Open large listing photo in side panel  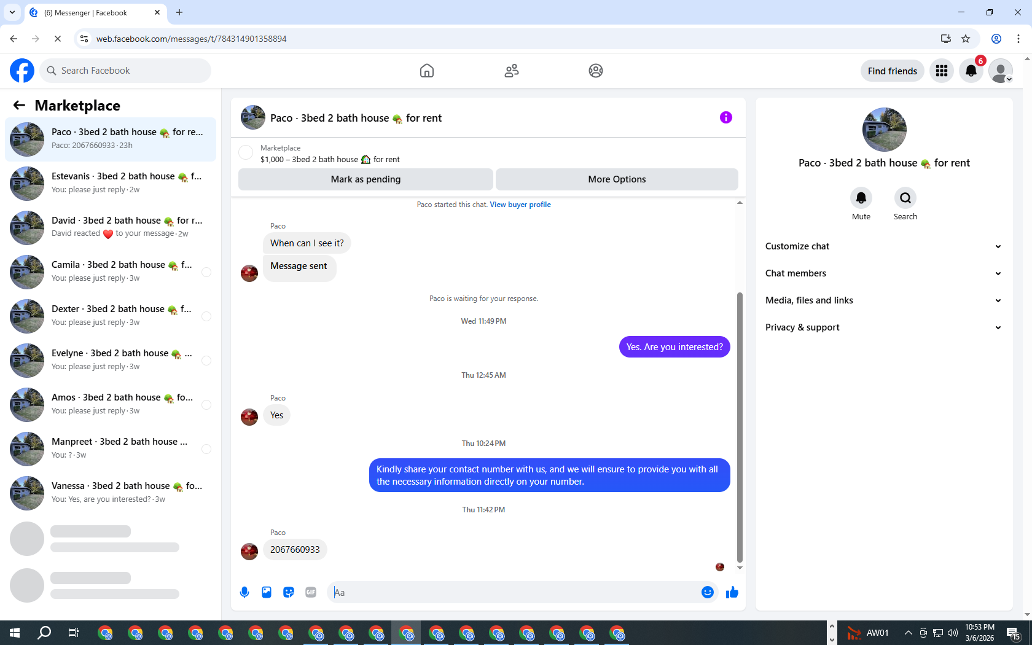pyautogui.click(x=884, y=130)
